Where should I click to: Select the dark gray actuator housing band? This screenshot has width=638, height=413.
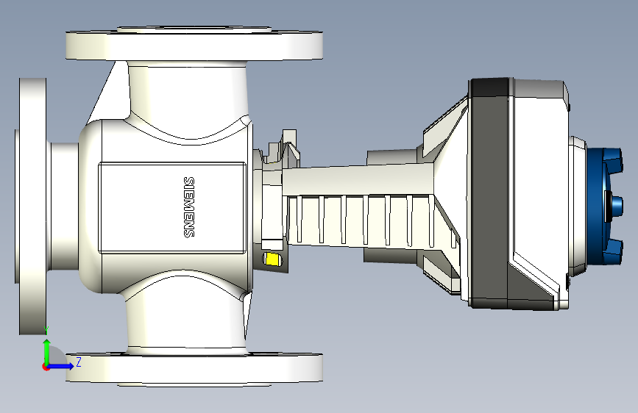[489, 193]
